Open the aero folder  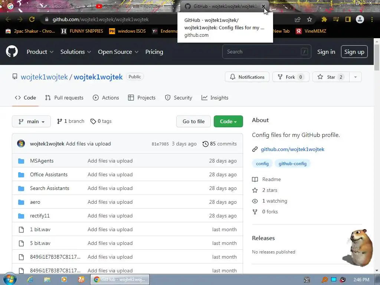[35, 202]
